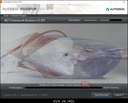Click the Installation Progress breadcrumb

tap(18, 16)
